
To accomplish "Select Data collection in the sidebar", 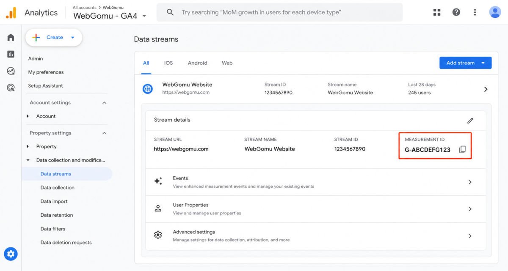I will [57, 188].
